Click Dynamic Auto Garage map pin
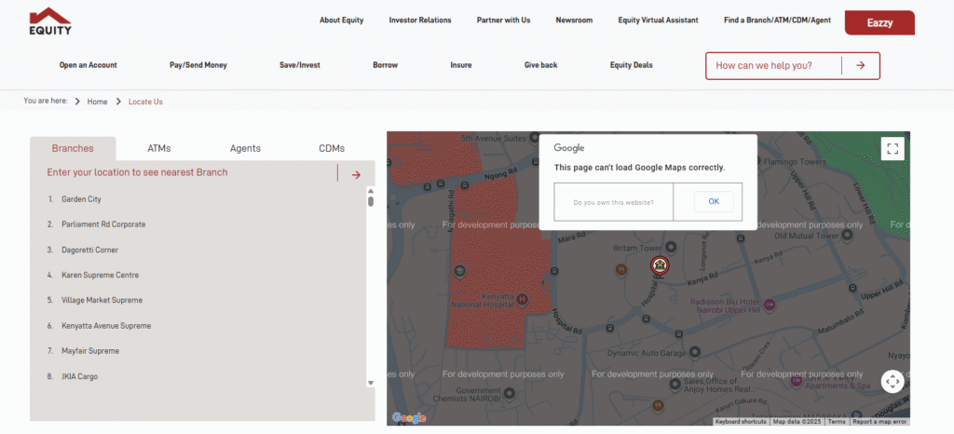This screenshot has width=954, height=434. coord(695,352)
